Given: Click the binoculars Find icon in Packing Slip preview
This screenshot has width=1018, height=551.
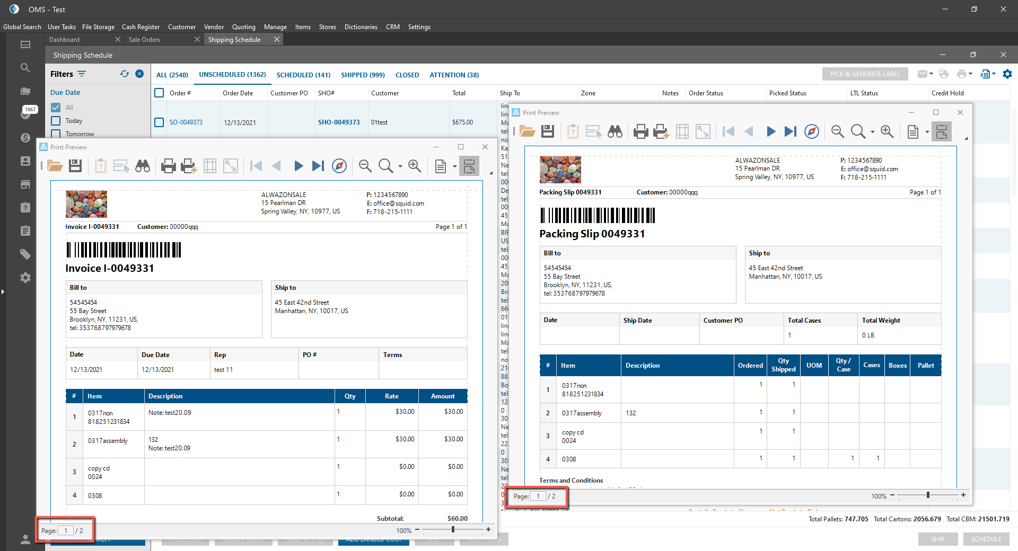Looking at the screenshot, I should [x=615, y=131].
